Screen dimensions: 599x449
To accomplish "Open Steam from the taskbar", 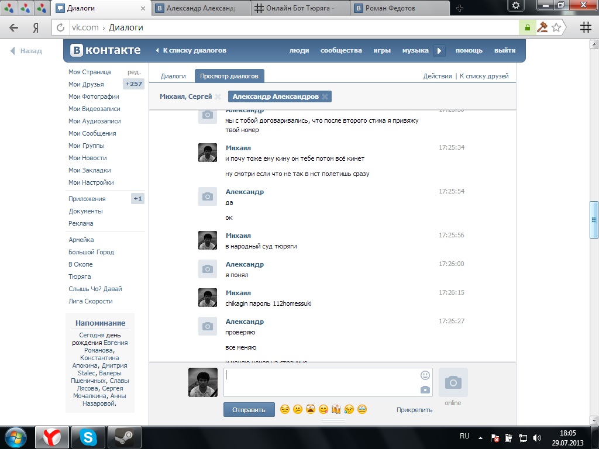I will 125,437.
